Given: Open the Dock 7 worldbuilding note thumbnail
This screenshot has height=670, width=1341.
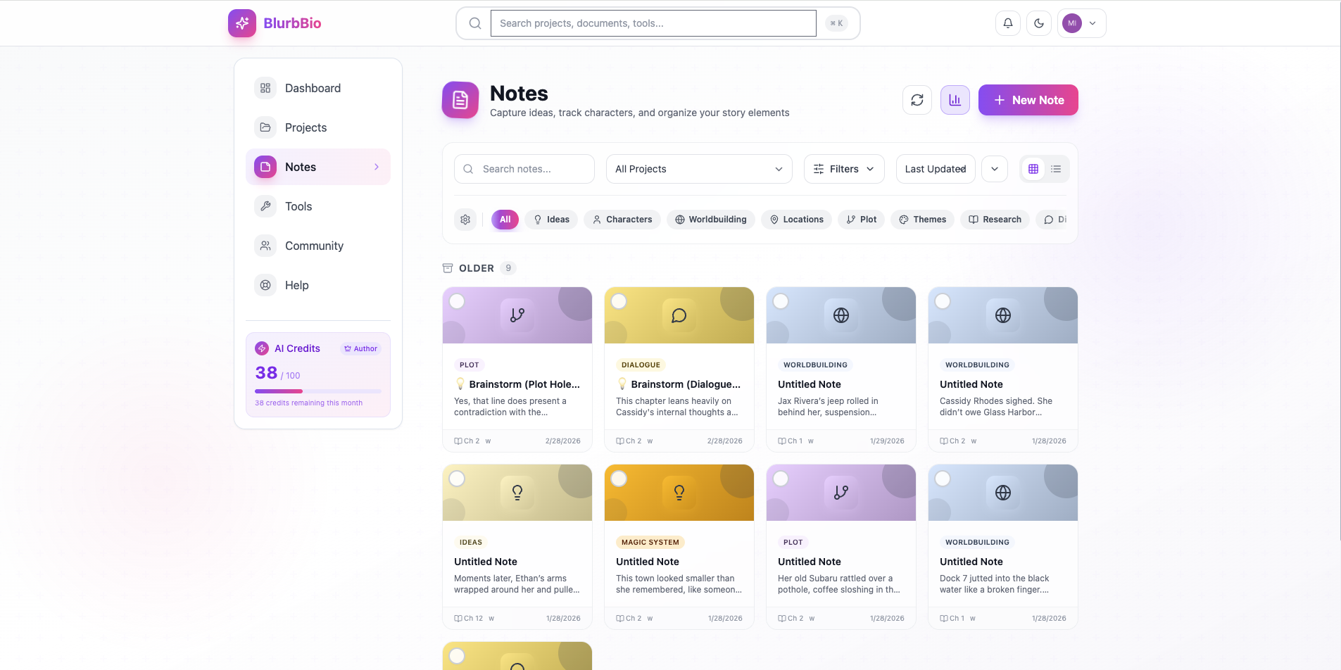Looking at the screenshot, I should pyautogui.click(x=1003, y=493).
